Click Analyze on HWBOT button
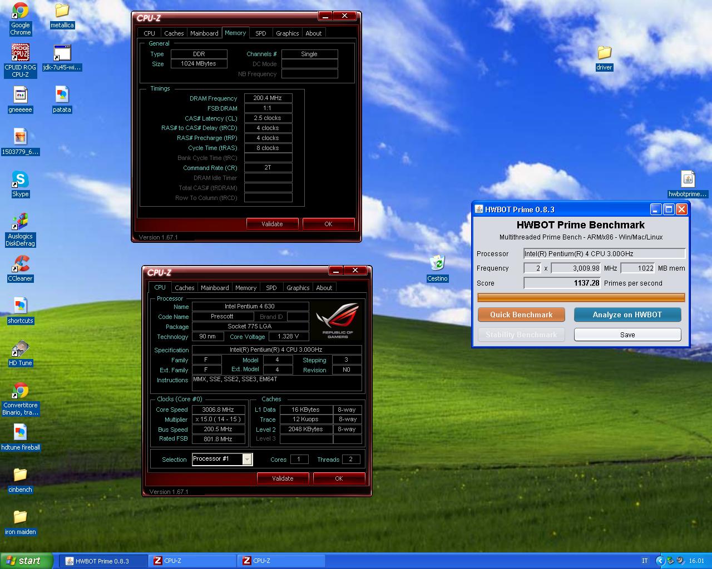Screen dimensions: 712x569 tap(627, 315)
